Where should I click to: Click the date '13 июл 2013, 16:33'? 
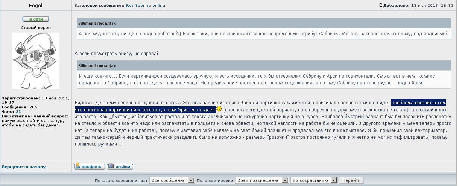[432, 6]
